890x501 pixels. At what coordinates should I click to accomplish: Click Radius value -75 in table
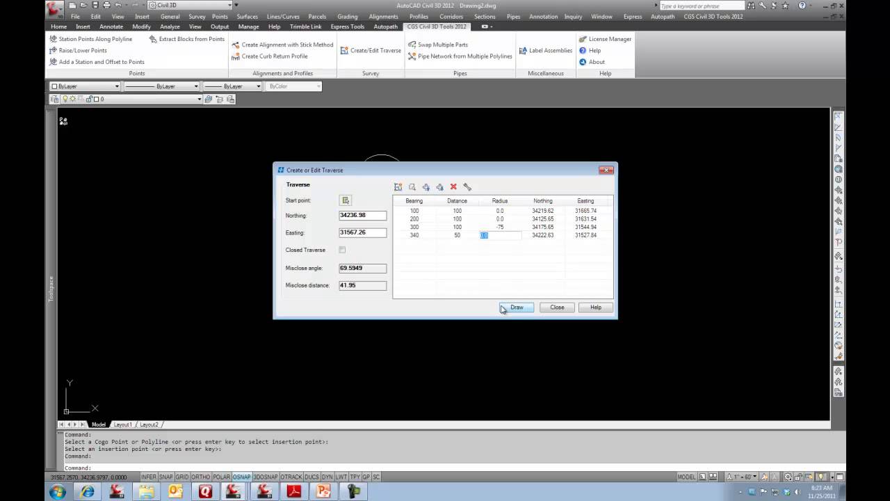coord(500,227)
